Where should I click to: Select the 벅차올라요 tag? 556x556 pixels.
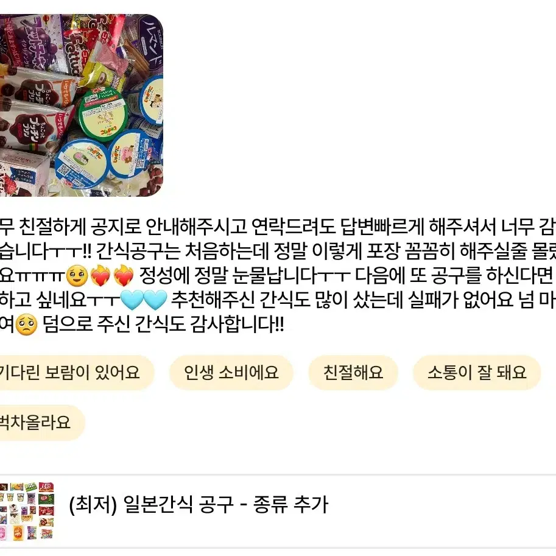click(43, 422)
